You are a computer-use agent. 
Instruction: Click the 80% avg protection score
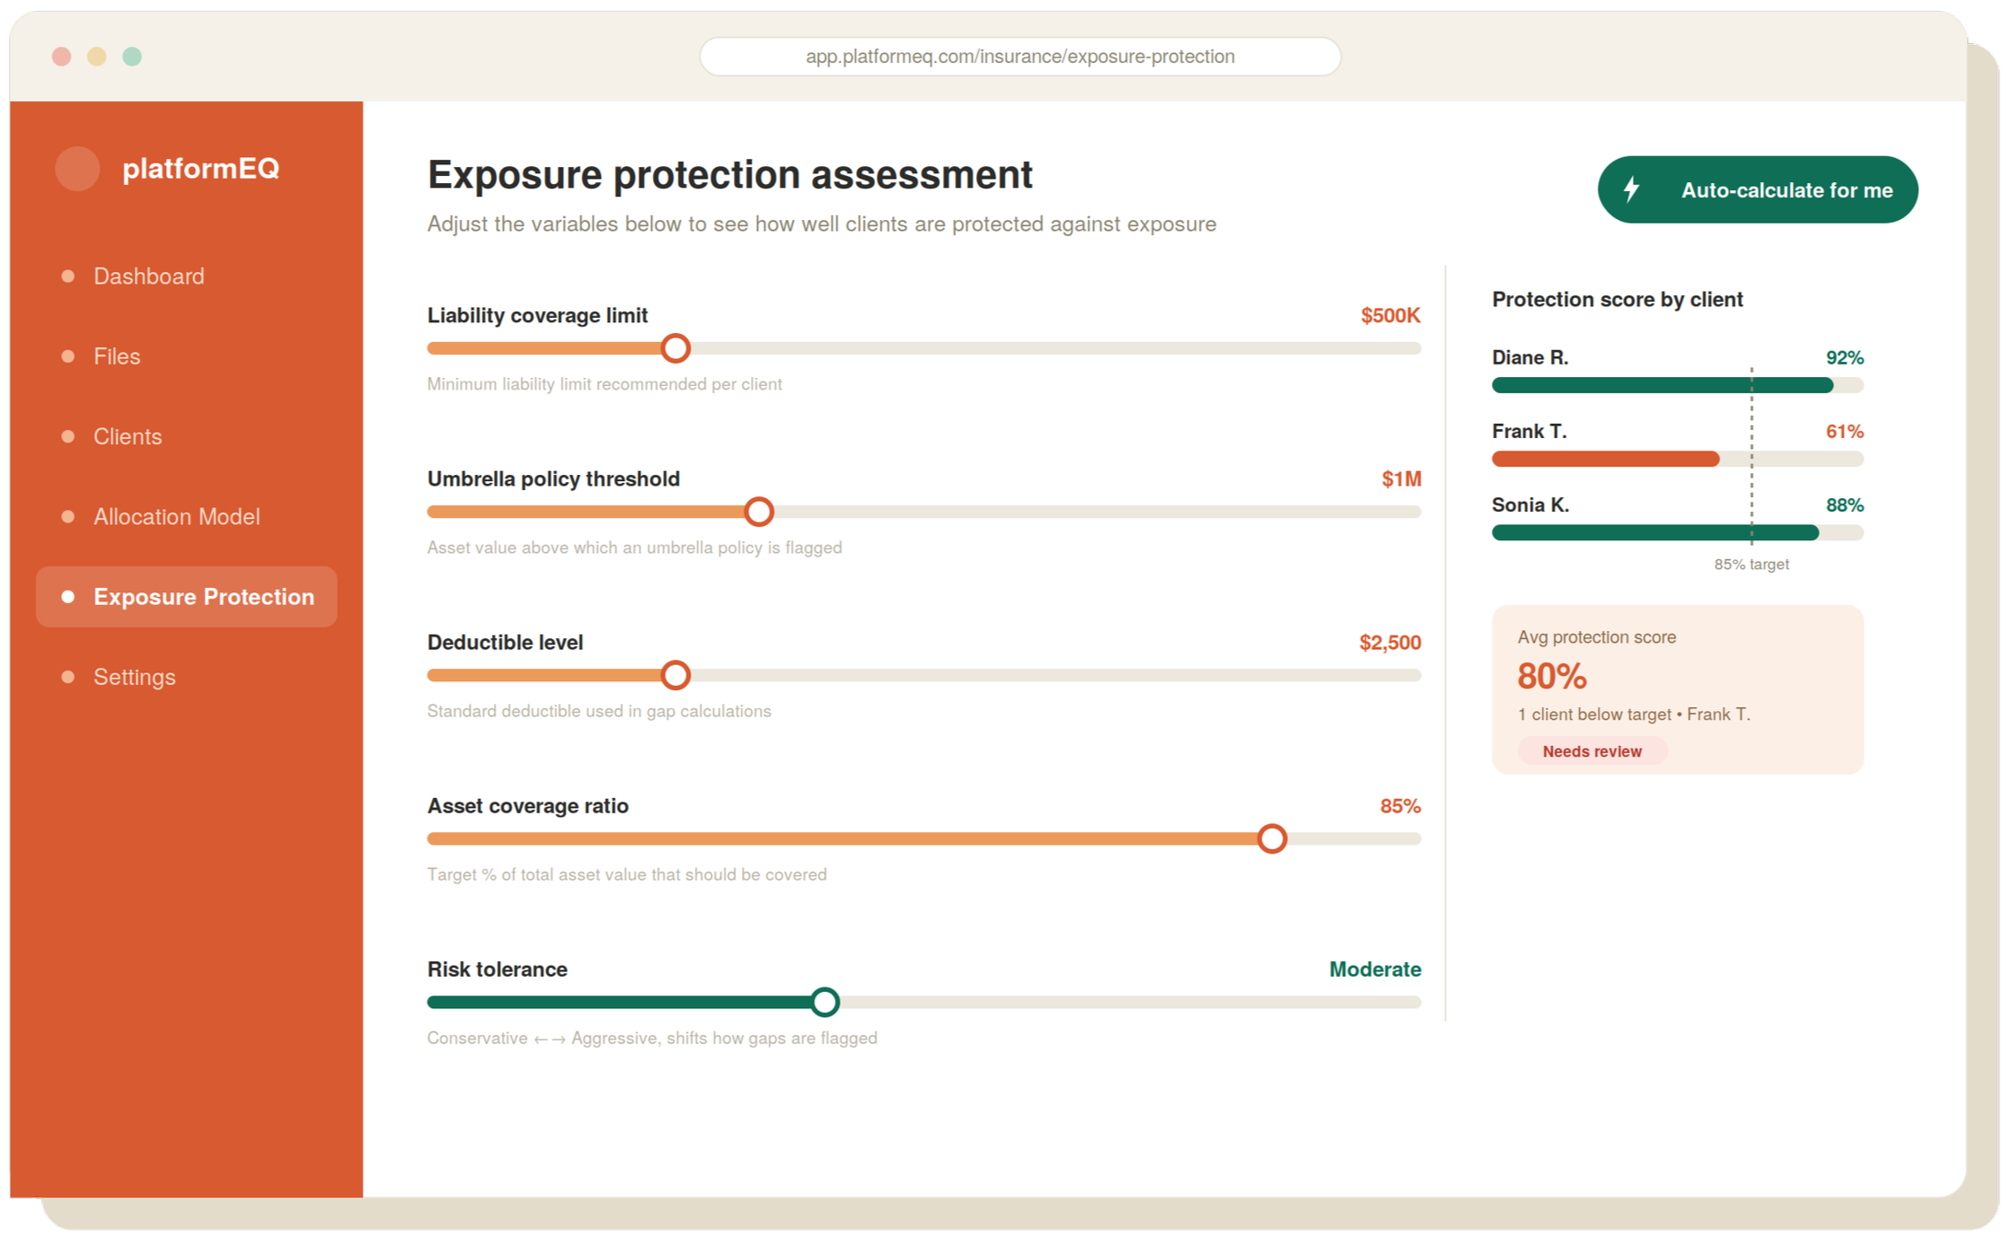[1552, 677]
